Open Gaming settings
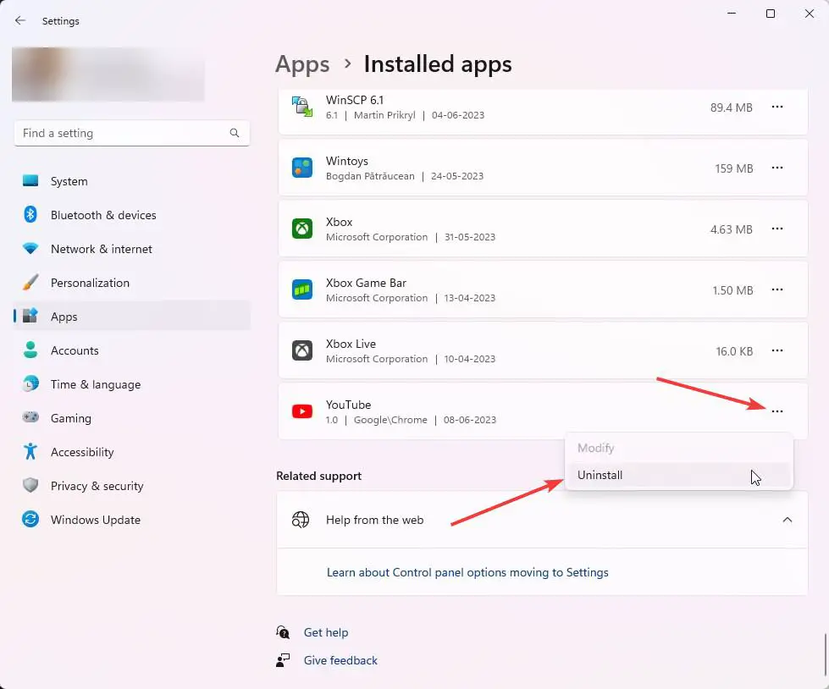Screen dimensions: 829x689 [70, 418]
